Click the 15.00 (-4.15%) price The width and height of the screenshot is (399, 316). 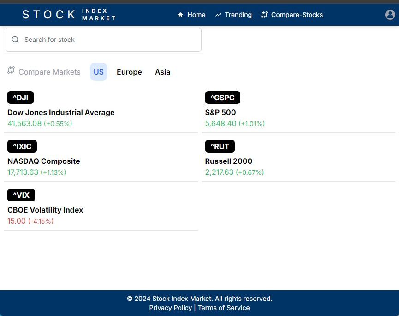(30, 221)
